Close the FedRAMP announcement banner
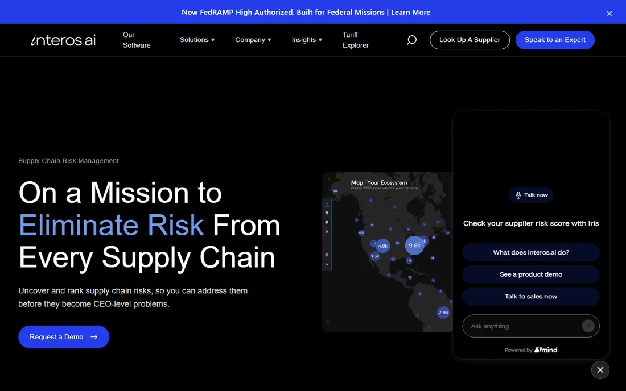Viewport: 626px width, 391px height. coord(609,13)
